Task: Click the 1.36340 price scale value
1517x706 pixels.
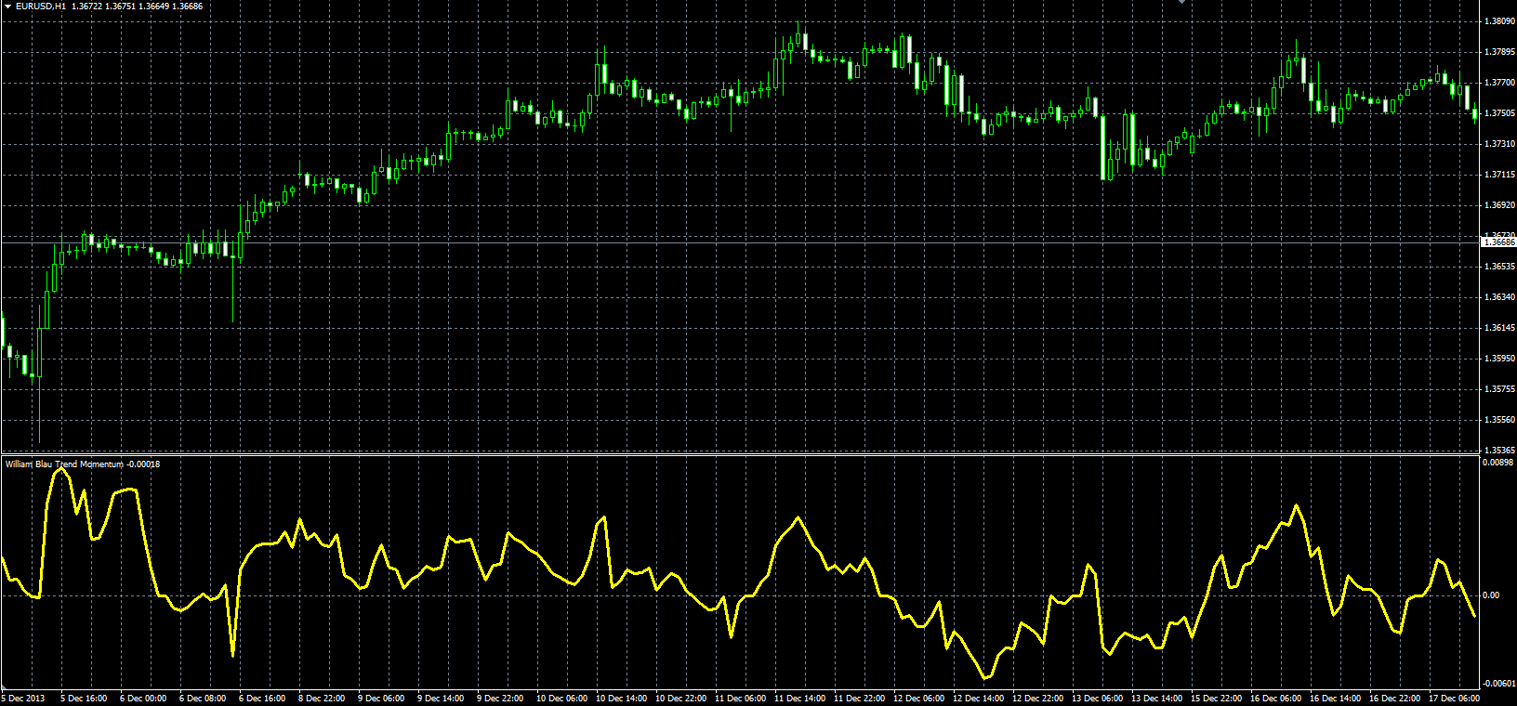Action: [x=1499, y=297]
